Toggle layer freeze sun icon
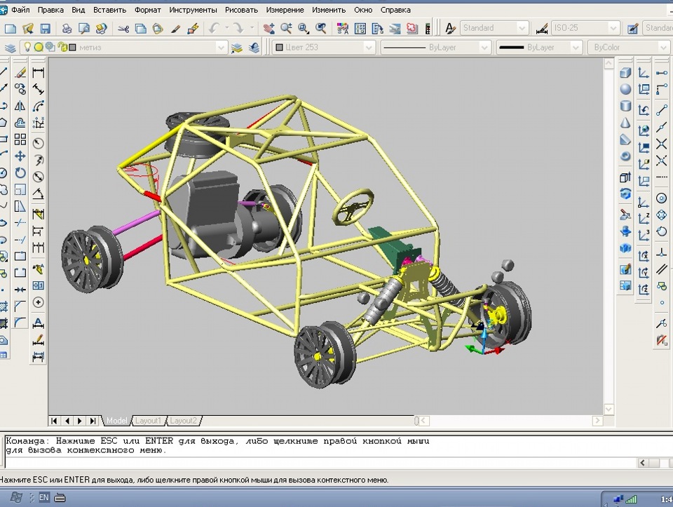 click(x=39, y=47)
